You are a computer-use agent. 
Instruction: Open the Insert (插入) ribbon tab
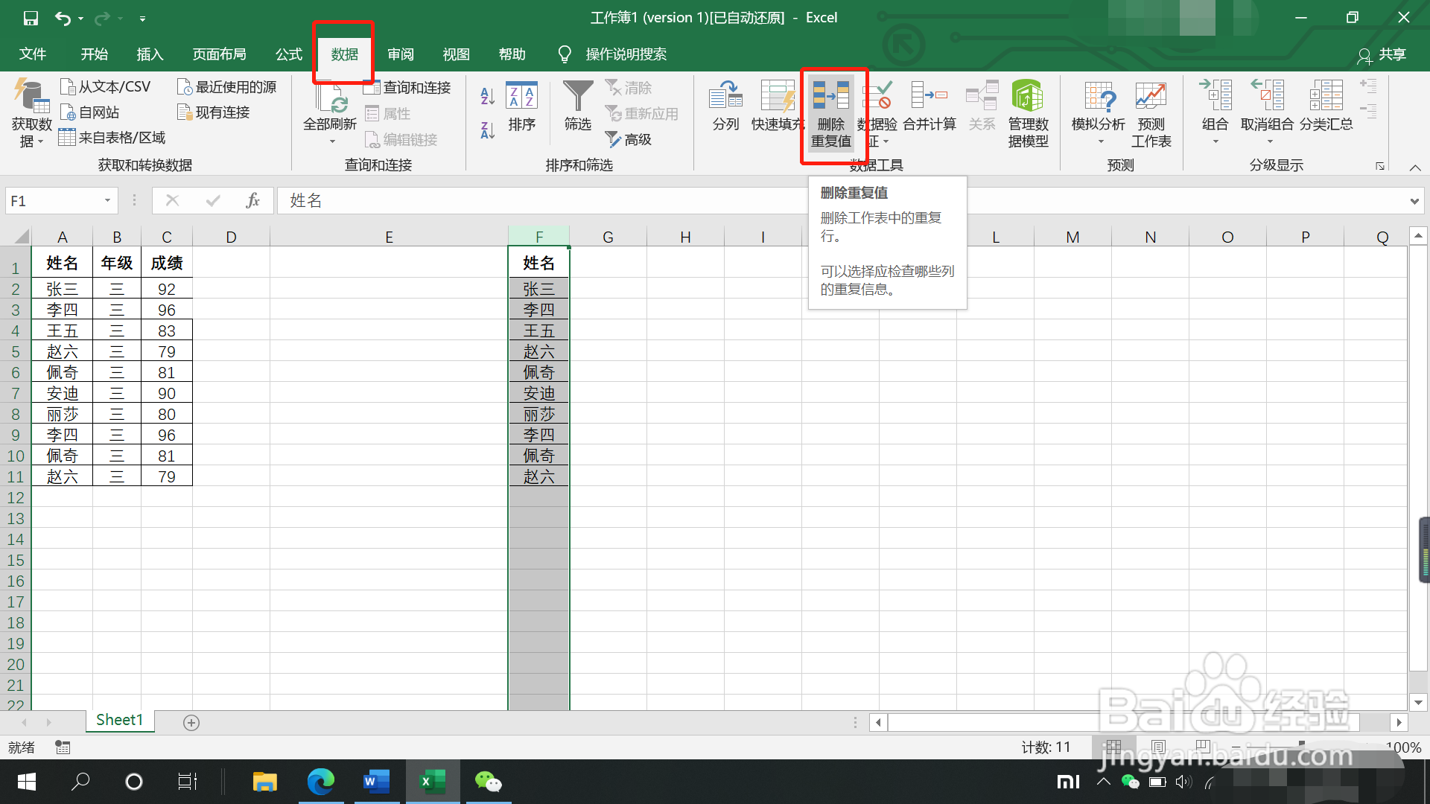150,54
